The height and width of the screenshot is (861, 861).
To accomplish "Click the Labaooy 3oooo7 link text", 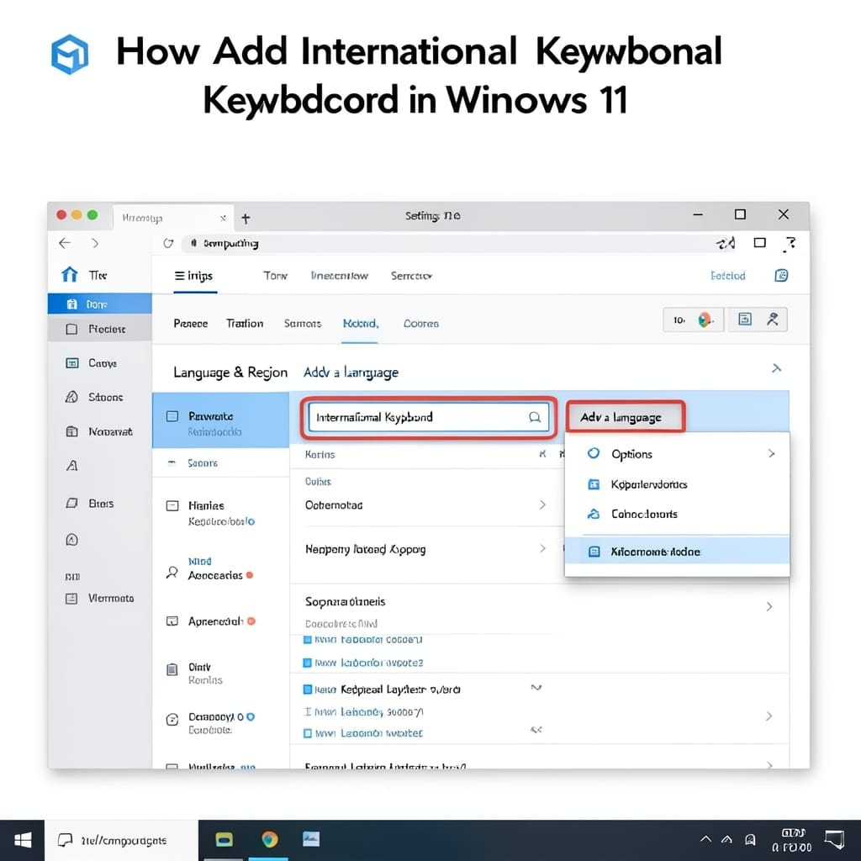I will click(383, 711).
